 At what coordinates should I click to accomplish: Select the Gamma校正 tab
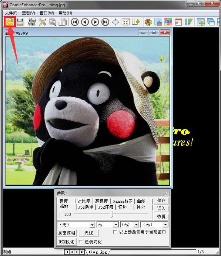click(123, 201)
